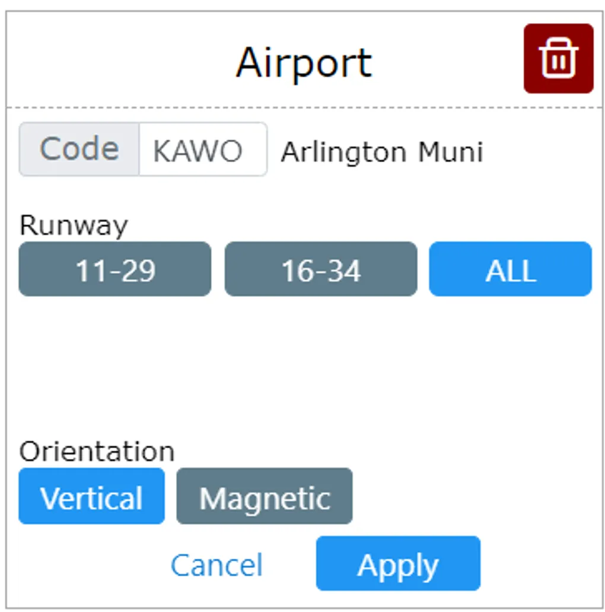
Task: Edit the airport code text box
Action: pyautogui.click(x=202, y=150)
